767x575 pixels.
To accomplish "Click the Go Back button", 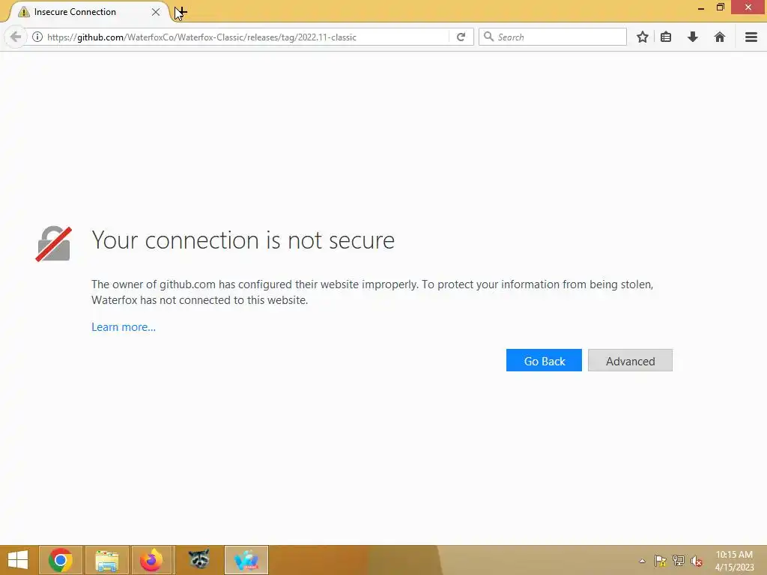I will (544, 360).
